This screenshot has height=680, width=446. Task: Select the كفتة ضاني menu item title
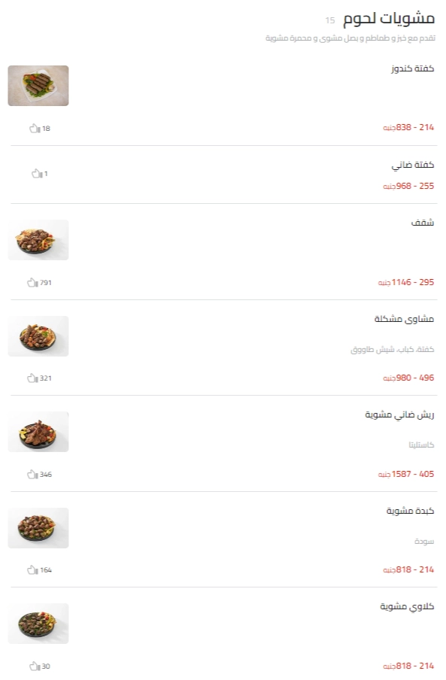(413, 165)
